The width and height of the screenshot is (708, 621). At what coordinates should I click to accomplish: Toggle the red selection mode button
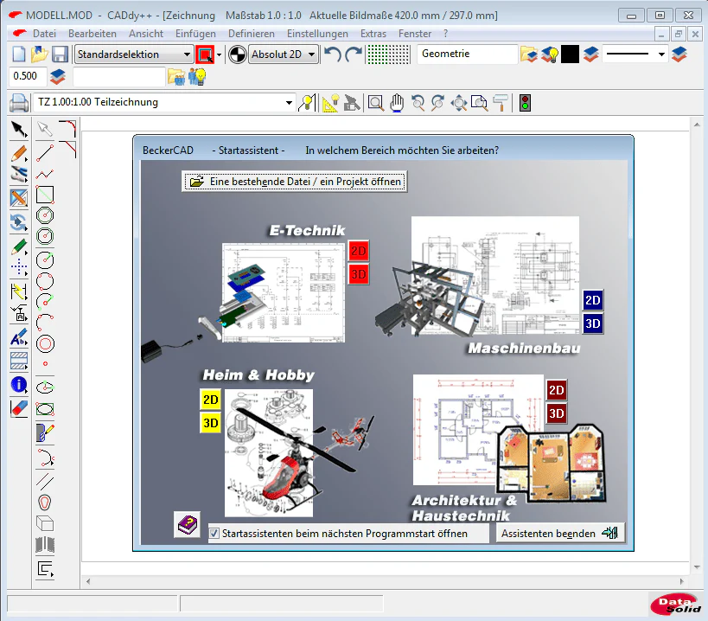(x=205, y=54)
